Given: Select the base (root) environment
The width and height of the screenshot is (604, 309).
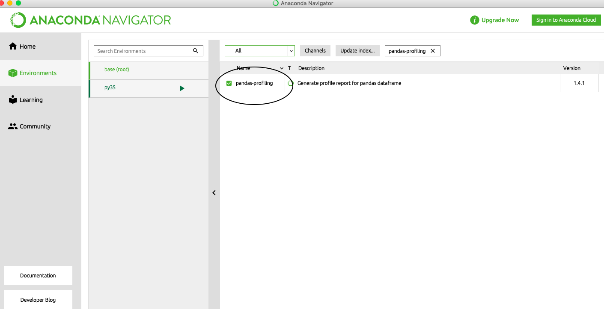Looking at the screenshot, I should [x=149, y=70].
